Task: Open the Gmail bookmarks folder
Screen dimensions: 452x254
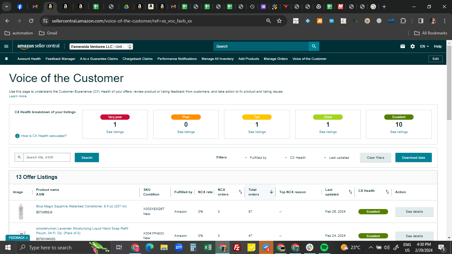Action: click(x=48, y=33)
